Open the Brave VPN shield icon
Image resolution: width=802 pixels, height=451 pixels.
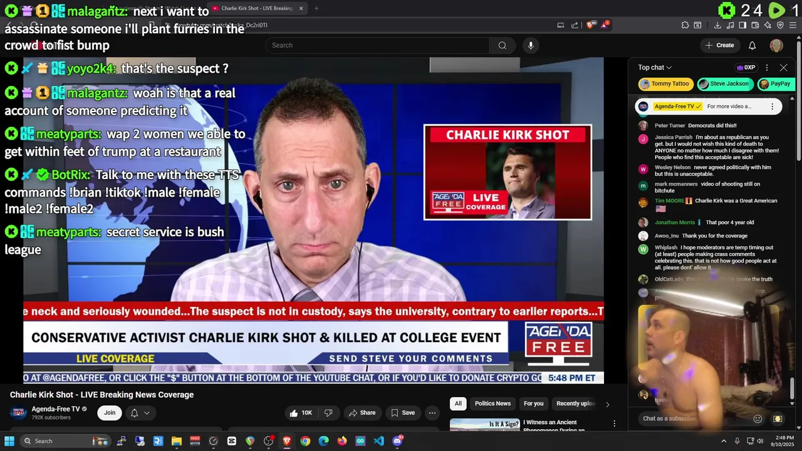point(780,25)
